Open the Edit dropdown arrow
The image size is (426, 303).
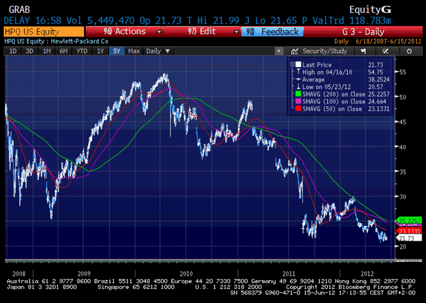(236, 32)
